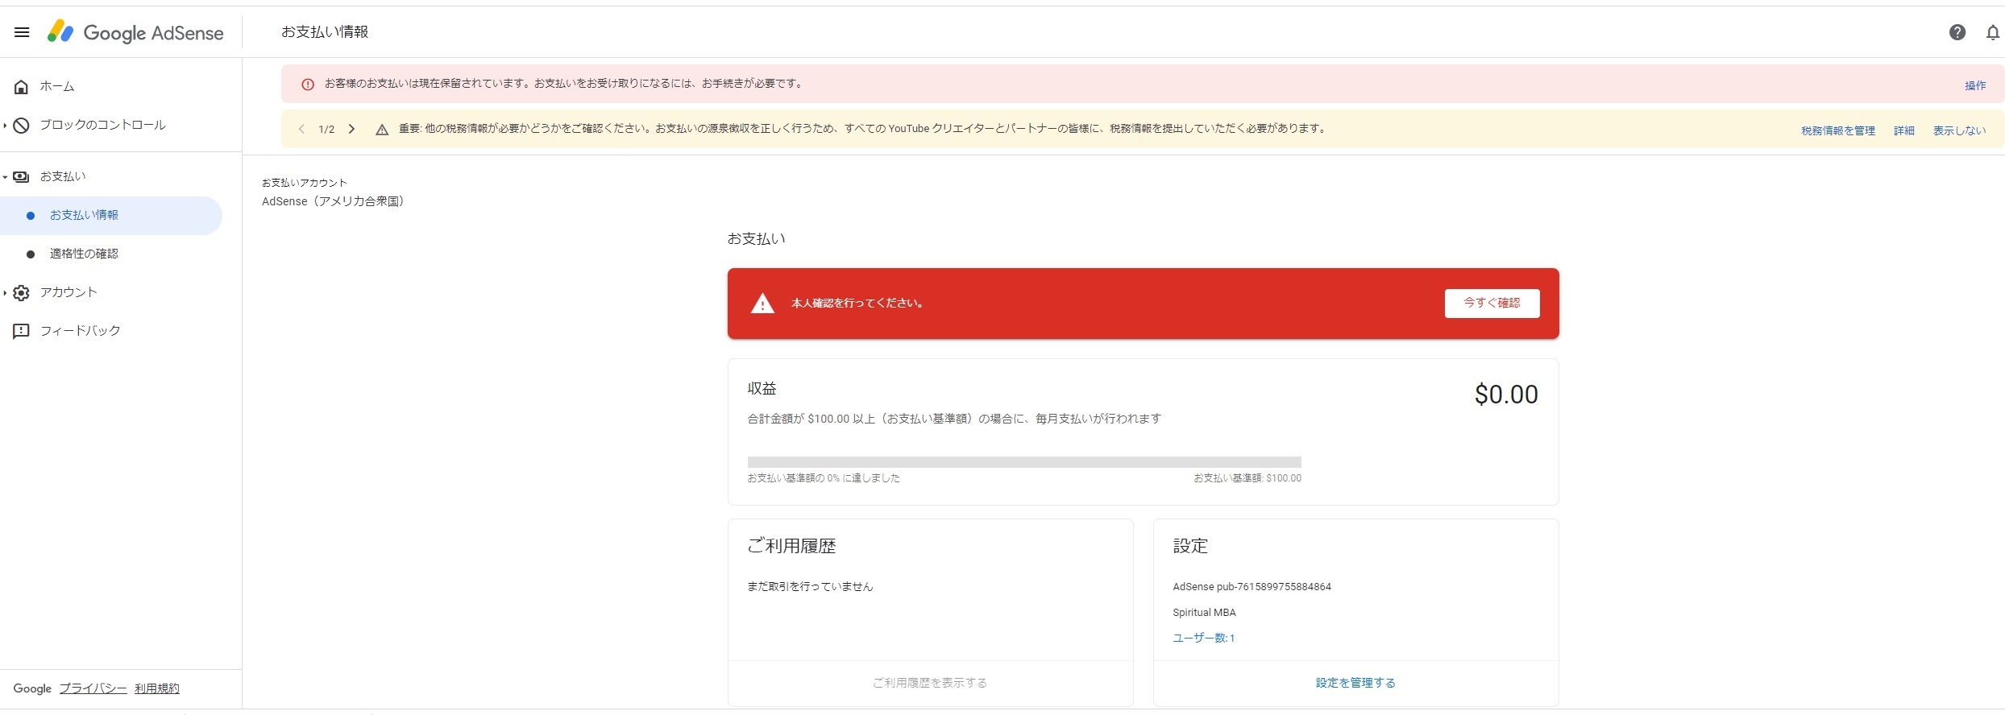2005x715 pixels.
Task: Click AdSense（アメリカ合衆国）account label
Action: tap(333, 201)
